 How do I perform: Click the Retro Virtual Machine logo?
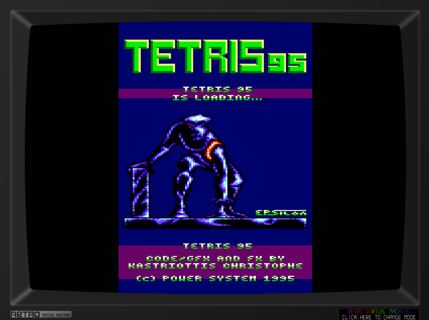(41, 314)
